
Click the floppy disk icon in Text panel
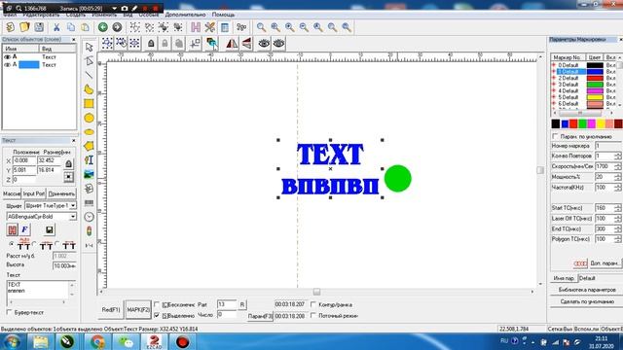[x=50, y=229]
